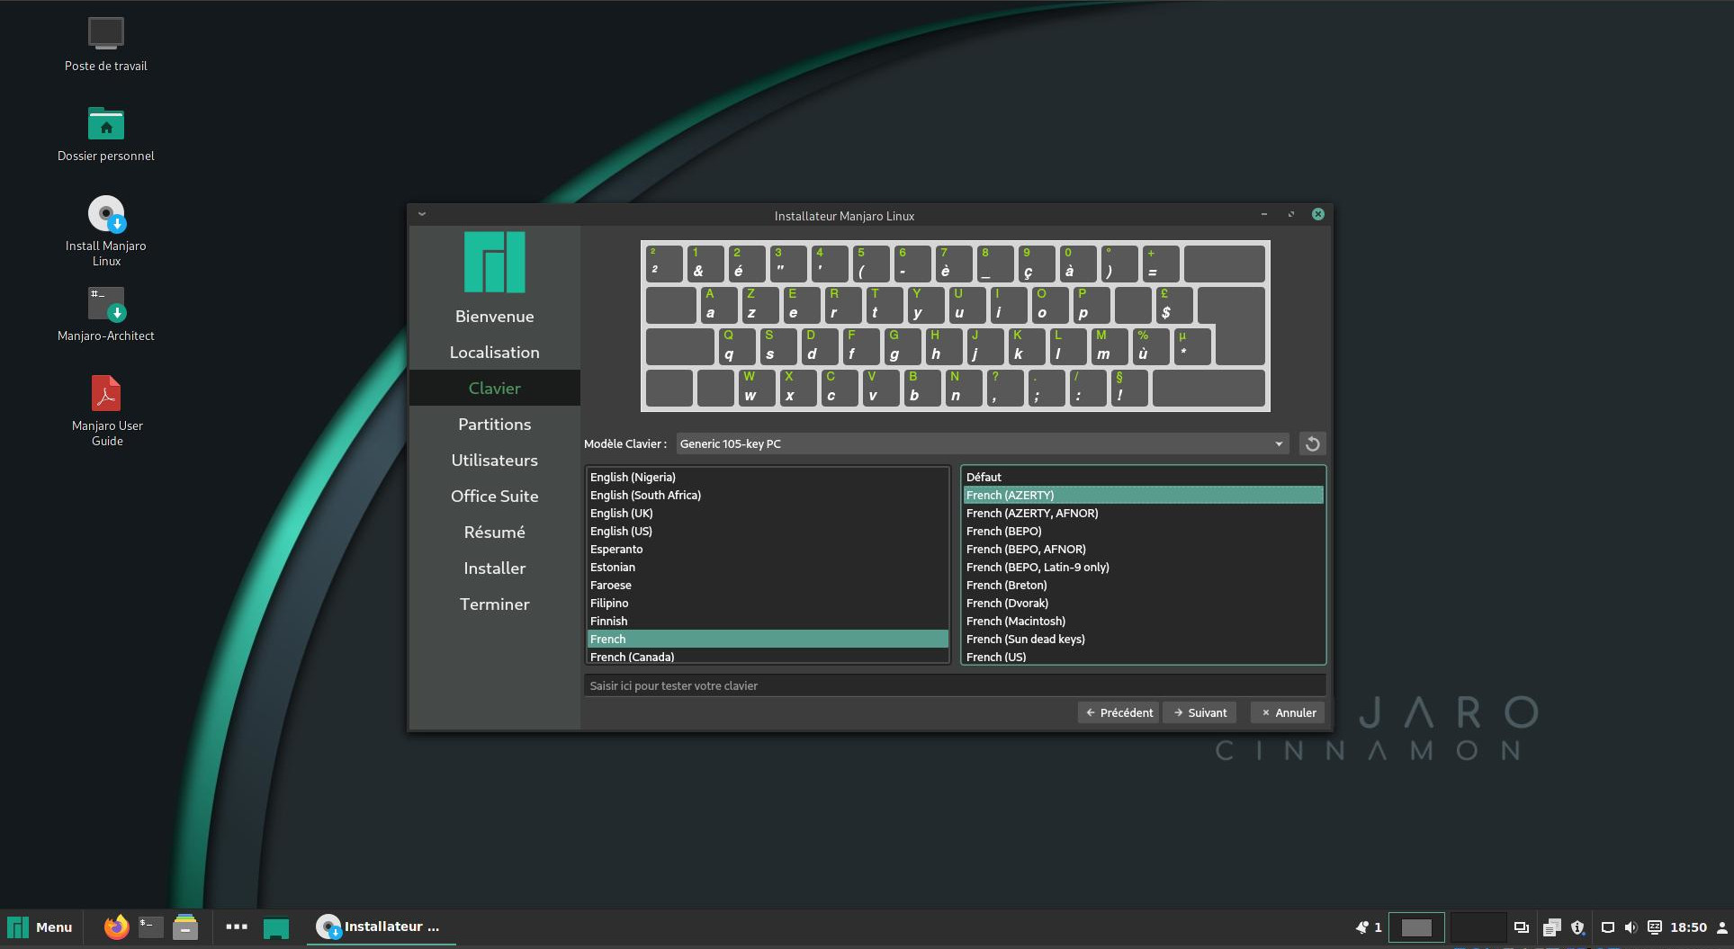1734x949 pixels.
Task: Click the Suivant button
Action: [1199, 712]
